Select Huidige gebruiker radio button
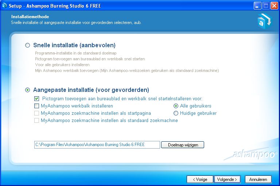Viewport: 280px width, 186px height. pyautogui.click(x=176, y=113)
